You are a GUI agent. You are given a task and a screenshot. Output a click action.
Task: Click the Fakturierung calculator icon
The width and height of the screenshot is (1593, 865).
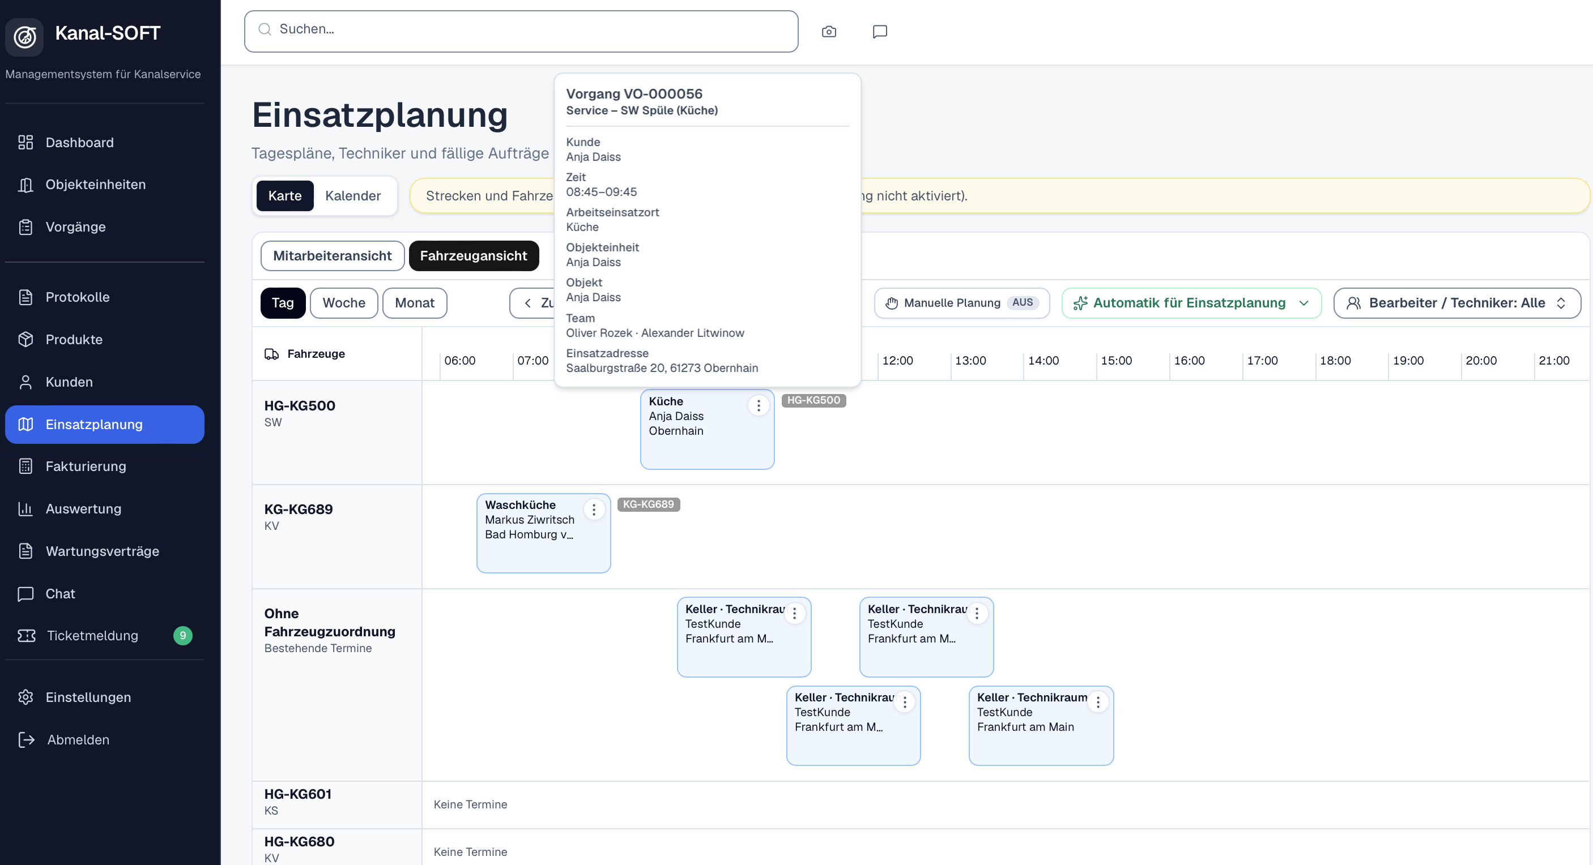click(25, 466)
